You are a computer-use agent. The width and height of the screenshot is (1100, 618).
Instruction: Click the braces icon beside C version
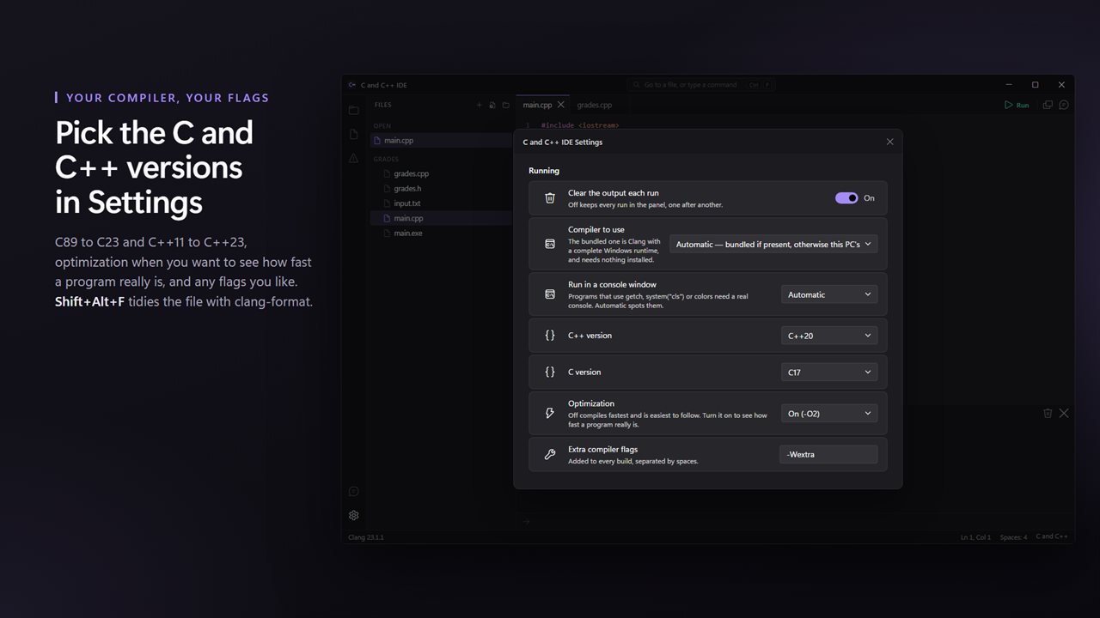(x=550, y=373)
